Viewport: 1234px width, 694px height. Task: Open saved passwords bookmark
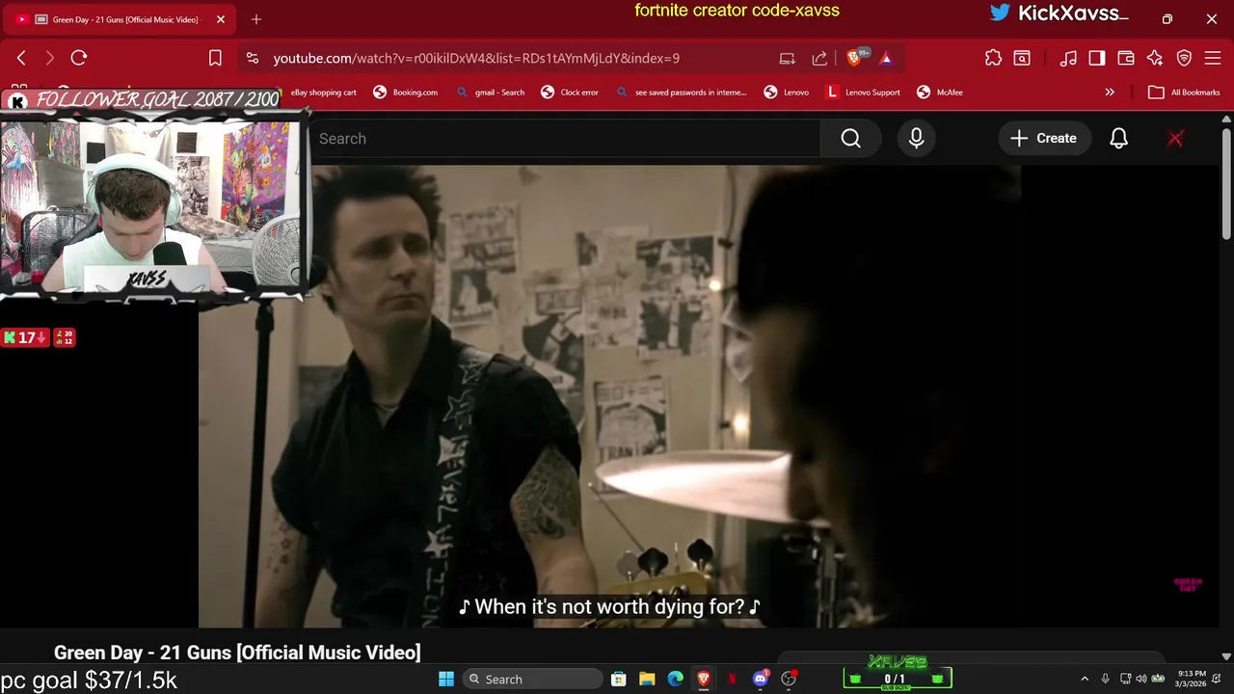point(682,93)
